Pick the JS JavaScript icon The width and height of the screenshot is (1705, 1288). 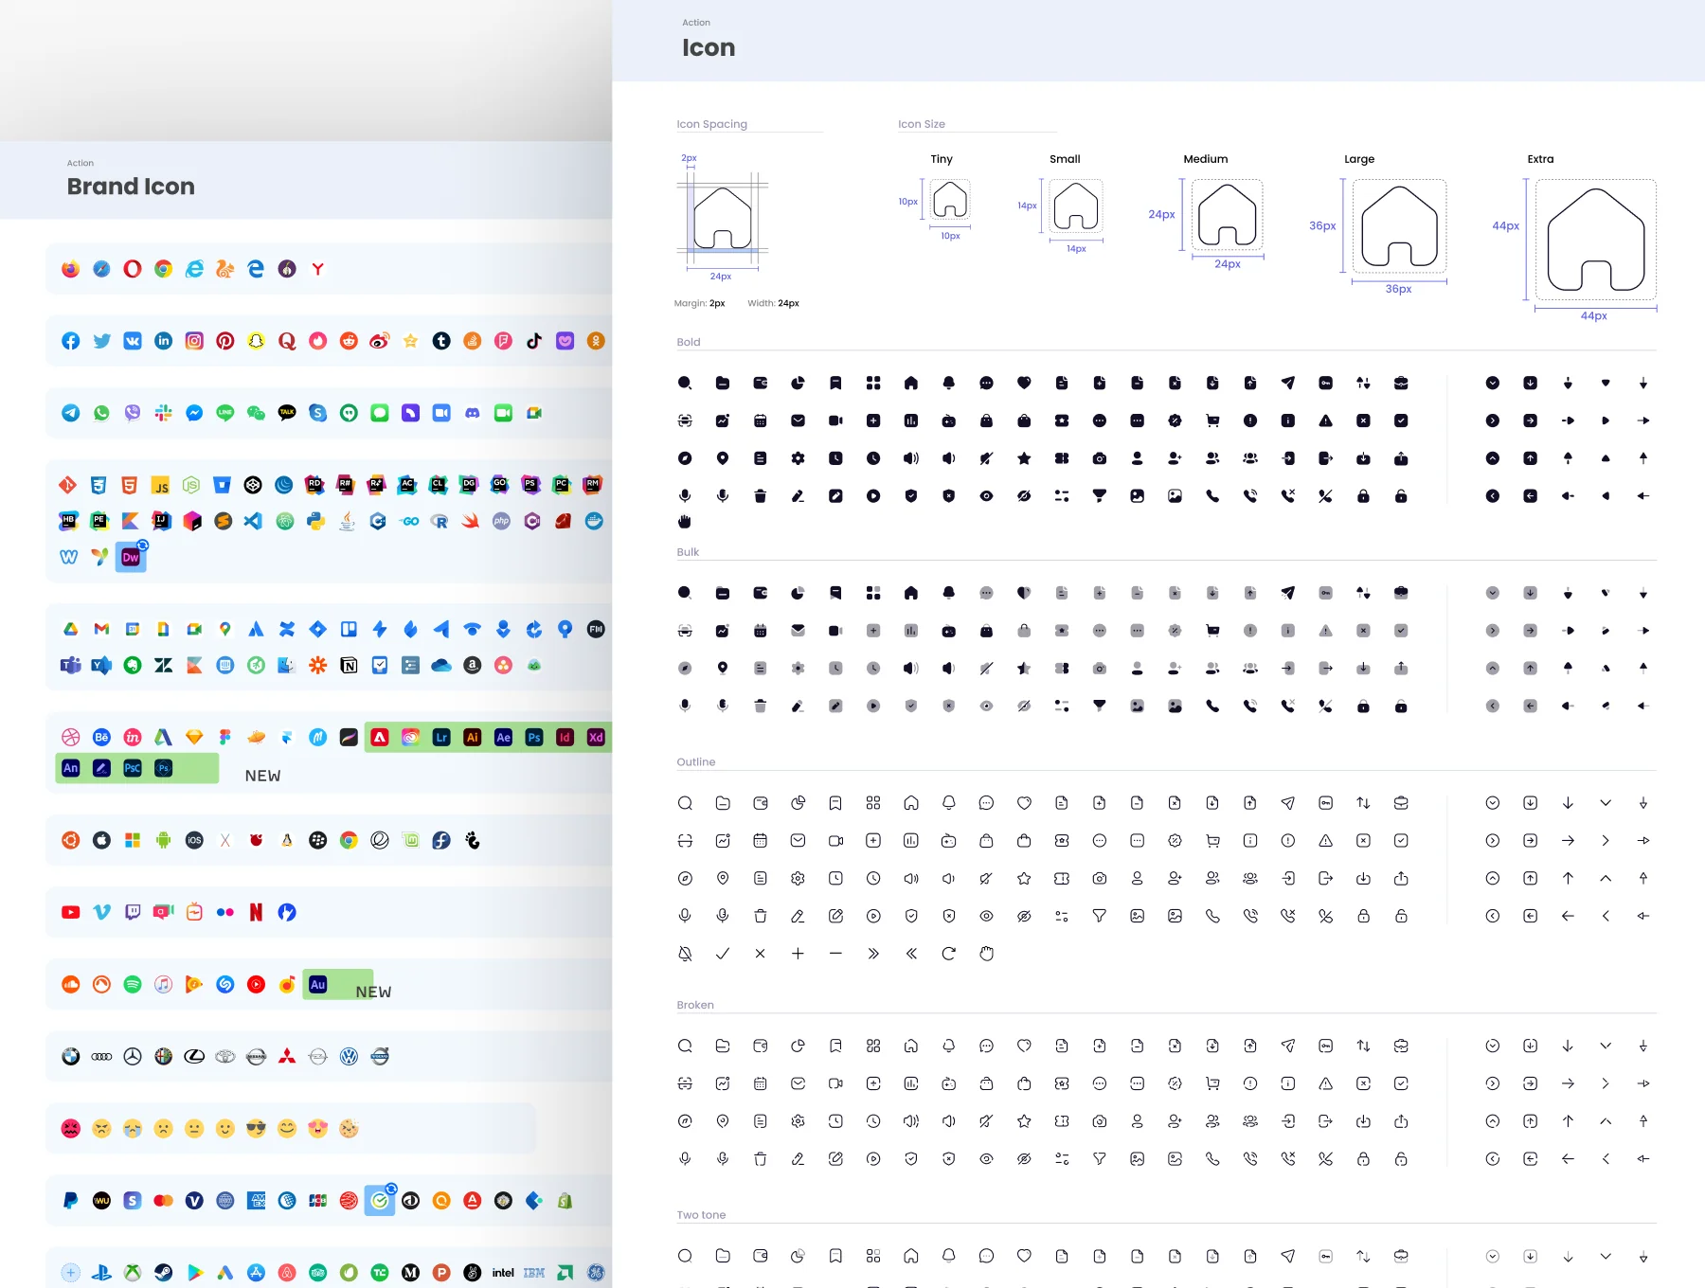[x=161, y=486]
